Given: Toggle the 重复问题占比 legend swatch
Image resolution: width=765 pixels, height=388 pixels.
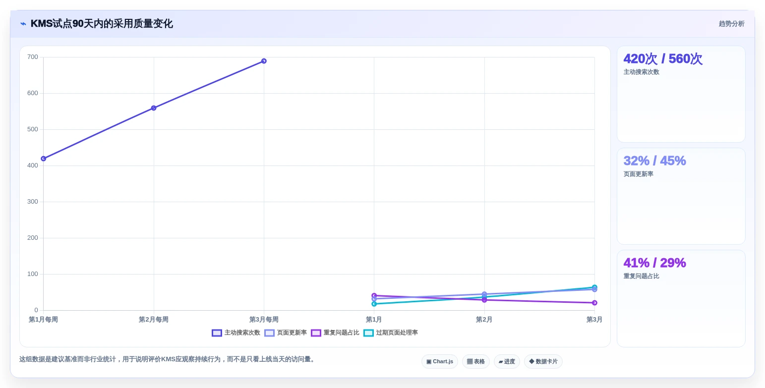Looking at the screenshot, I should (316, 333).
